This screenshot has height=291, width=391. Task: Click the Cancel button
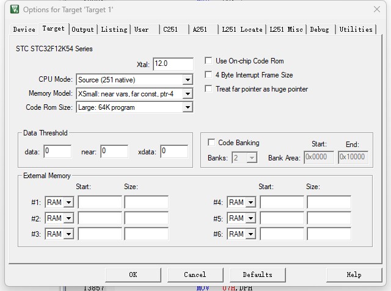(195, 275)
